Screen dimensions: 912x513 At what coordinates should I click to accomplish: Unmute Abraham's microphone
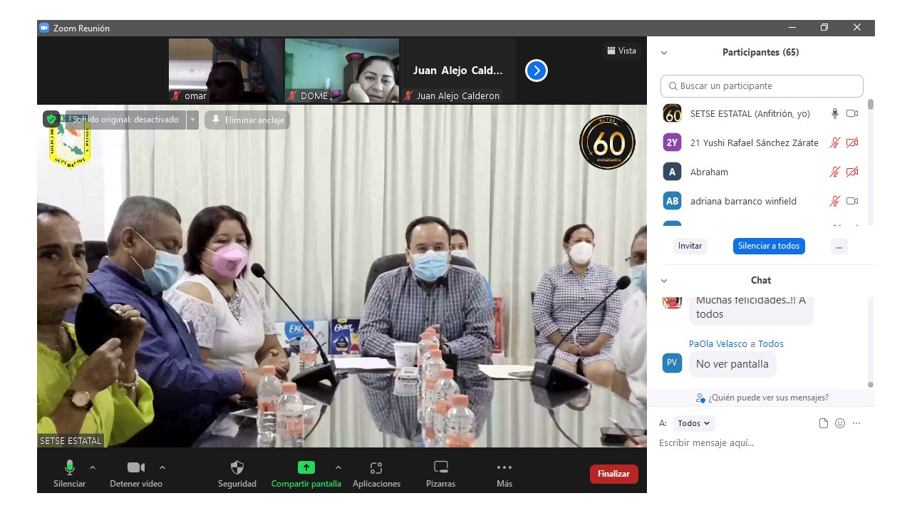835,172
